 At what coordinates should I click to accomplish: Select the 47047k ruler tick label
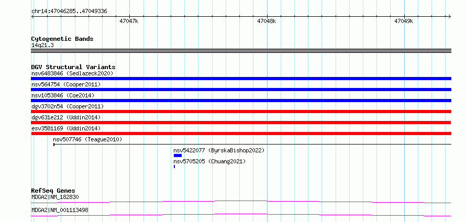129,21
